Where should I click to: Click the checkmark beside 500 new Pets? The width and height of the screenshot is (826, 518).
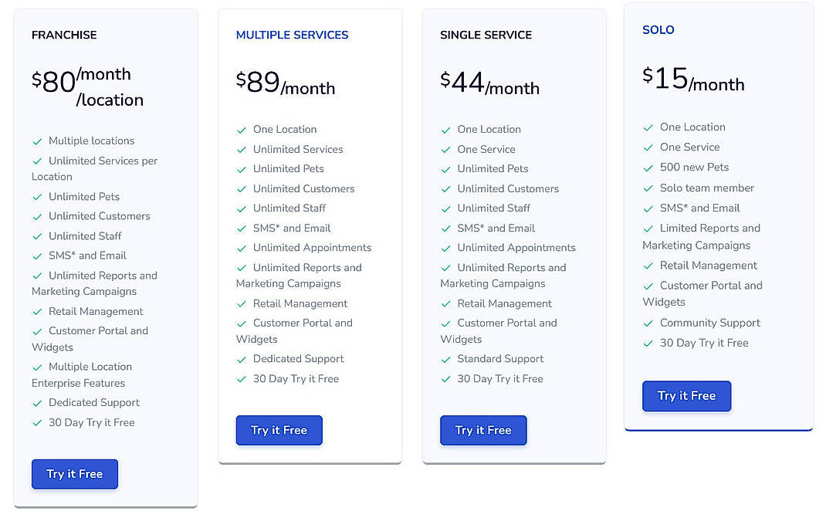click(x=647, y=168)
